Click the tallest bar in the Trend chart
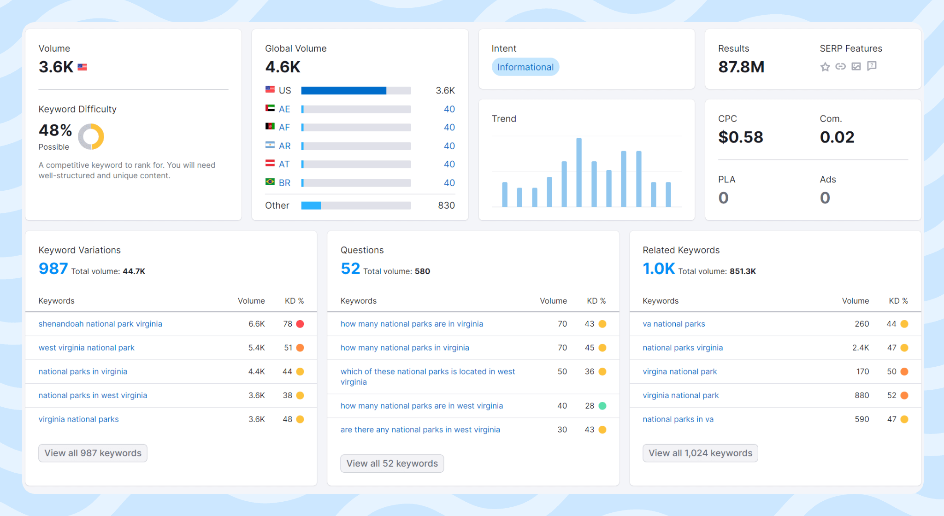Viewport: 944px width, 516px height. [x=579, y=172]
